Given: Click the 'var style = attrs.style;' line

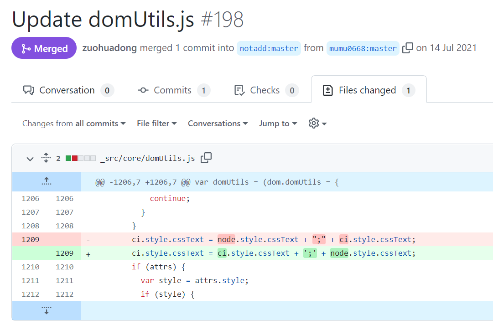Looking at the screenshot, I should [195, 280].
